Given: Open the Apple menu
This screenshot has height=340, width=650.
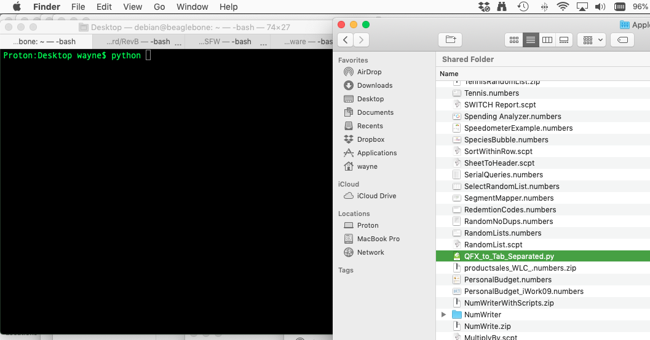Looking at the screenshot, I should [17, 7].
